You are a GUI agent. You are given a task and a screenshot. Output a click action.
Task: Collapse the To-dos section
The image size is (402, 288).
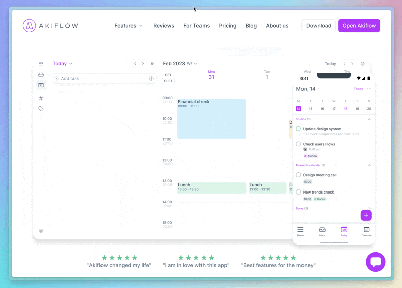(x=369, y=119)
